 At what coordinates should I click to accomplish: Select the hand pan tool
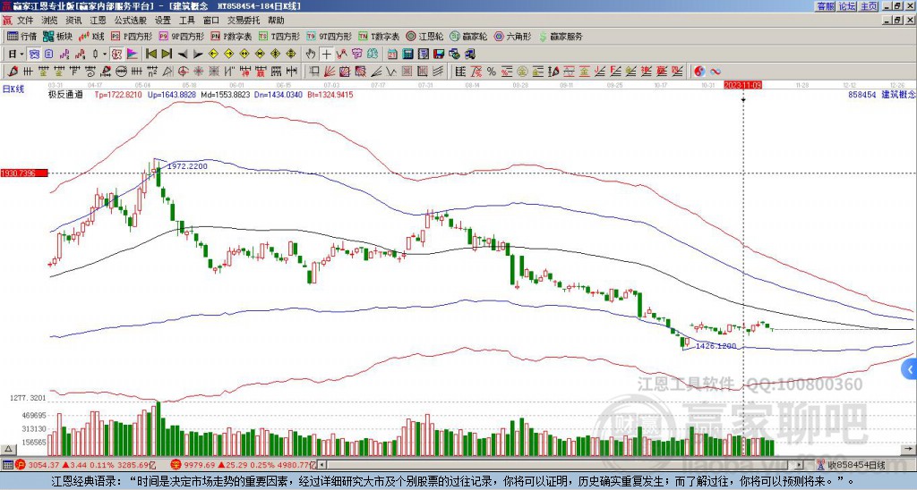[x=311, y=55]
